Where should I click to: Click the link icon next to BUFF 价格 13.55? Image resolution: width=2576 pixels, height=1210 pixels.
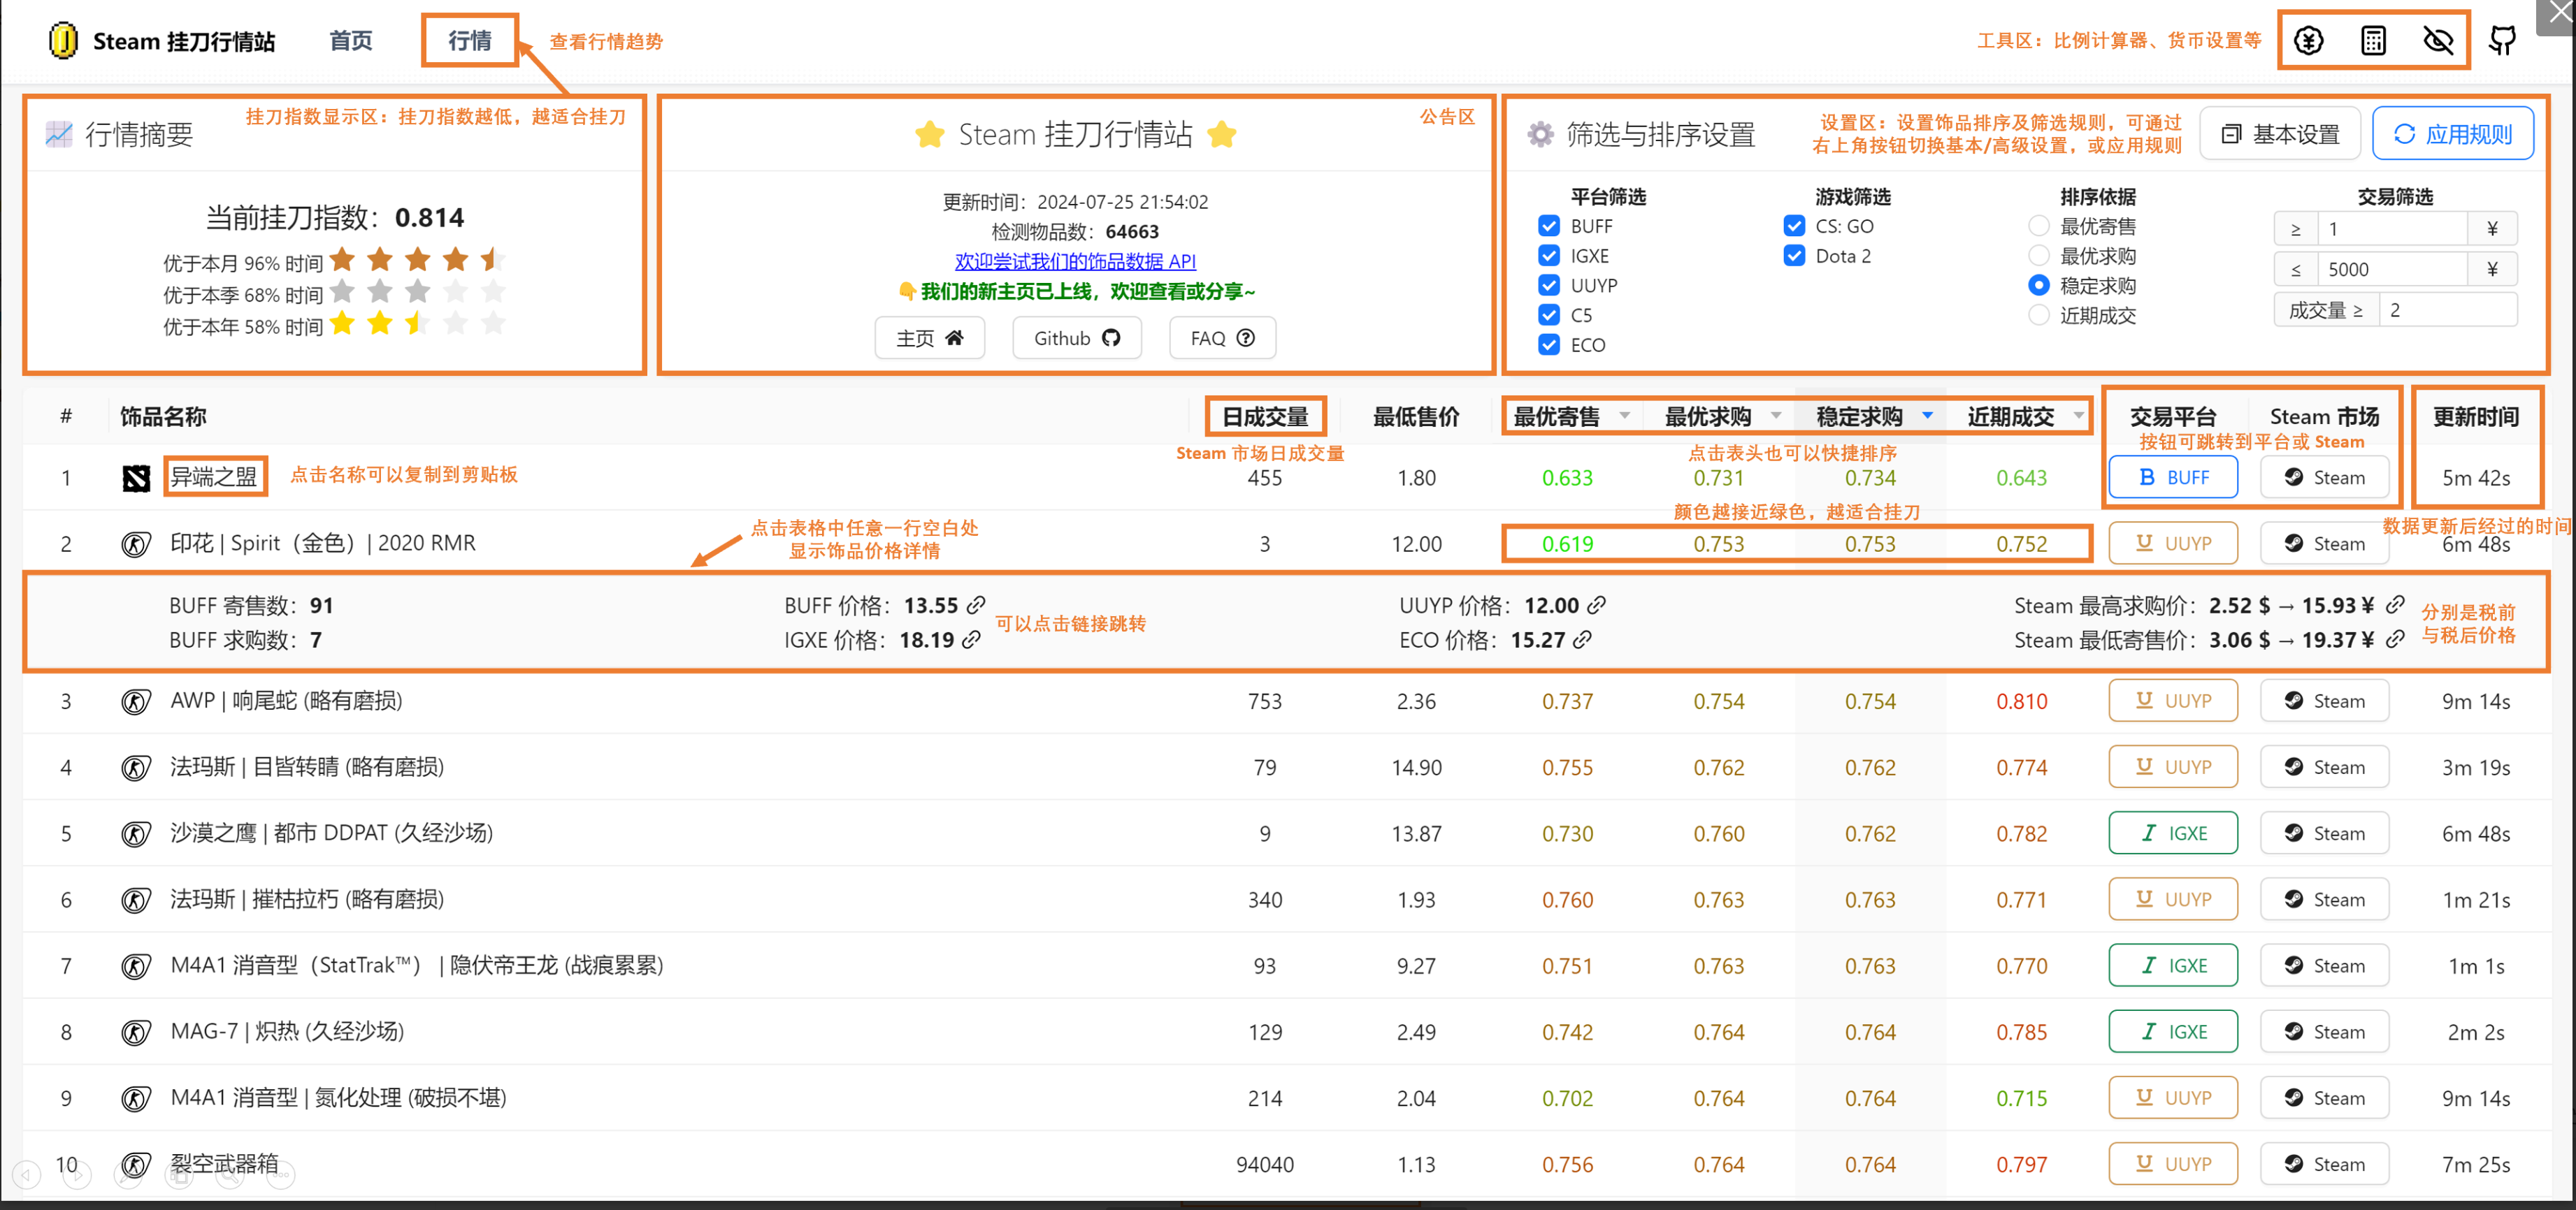tap(976, 604)
